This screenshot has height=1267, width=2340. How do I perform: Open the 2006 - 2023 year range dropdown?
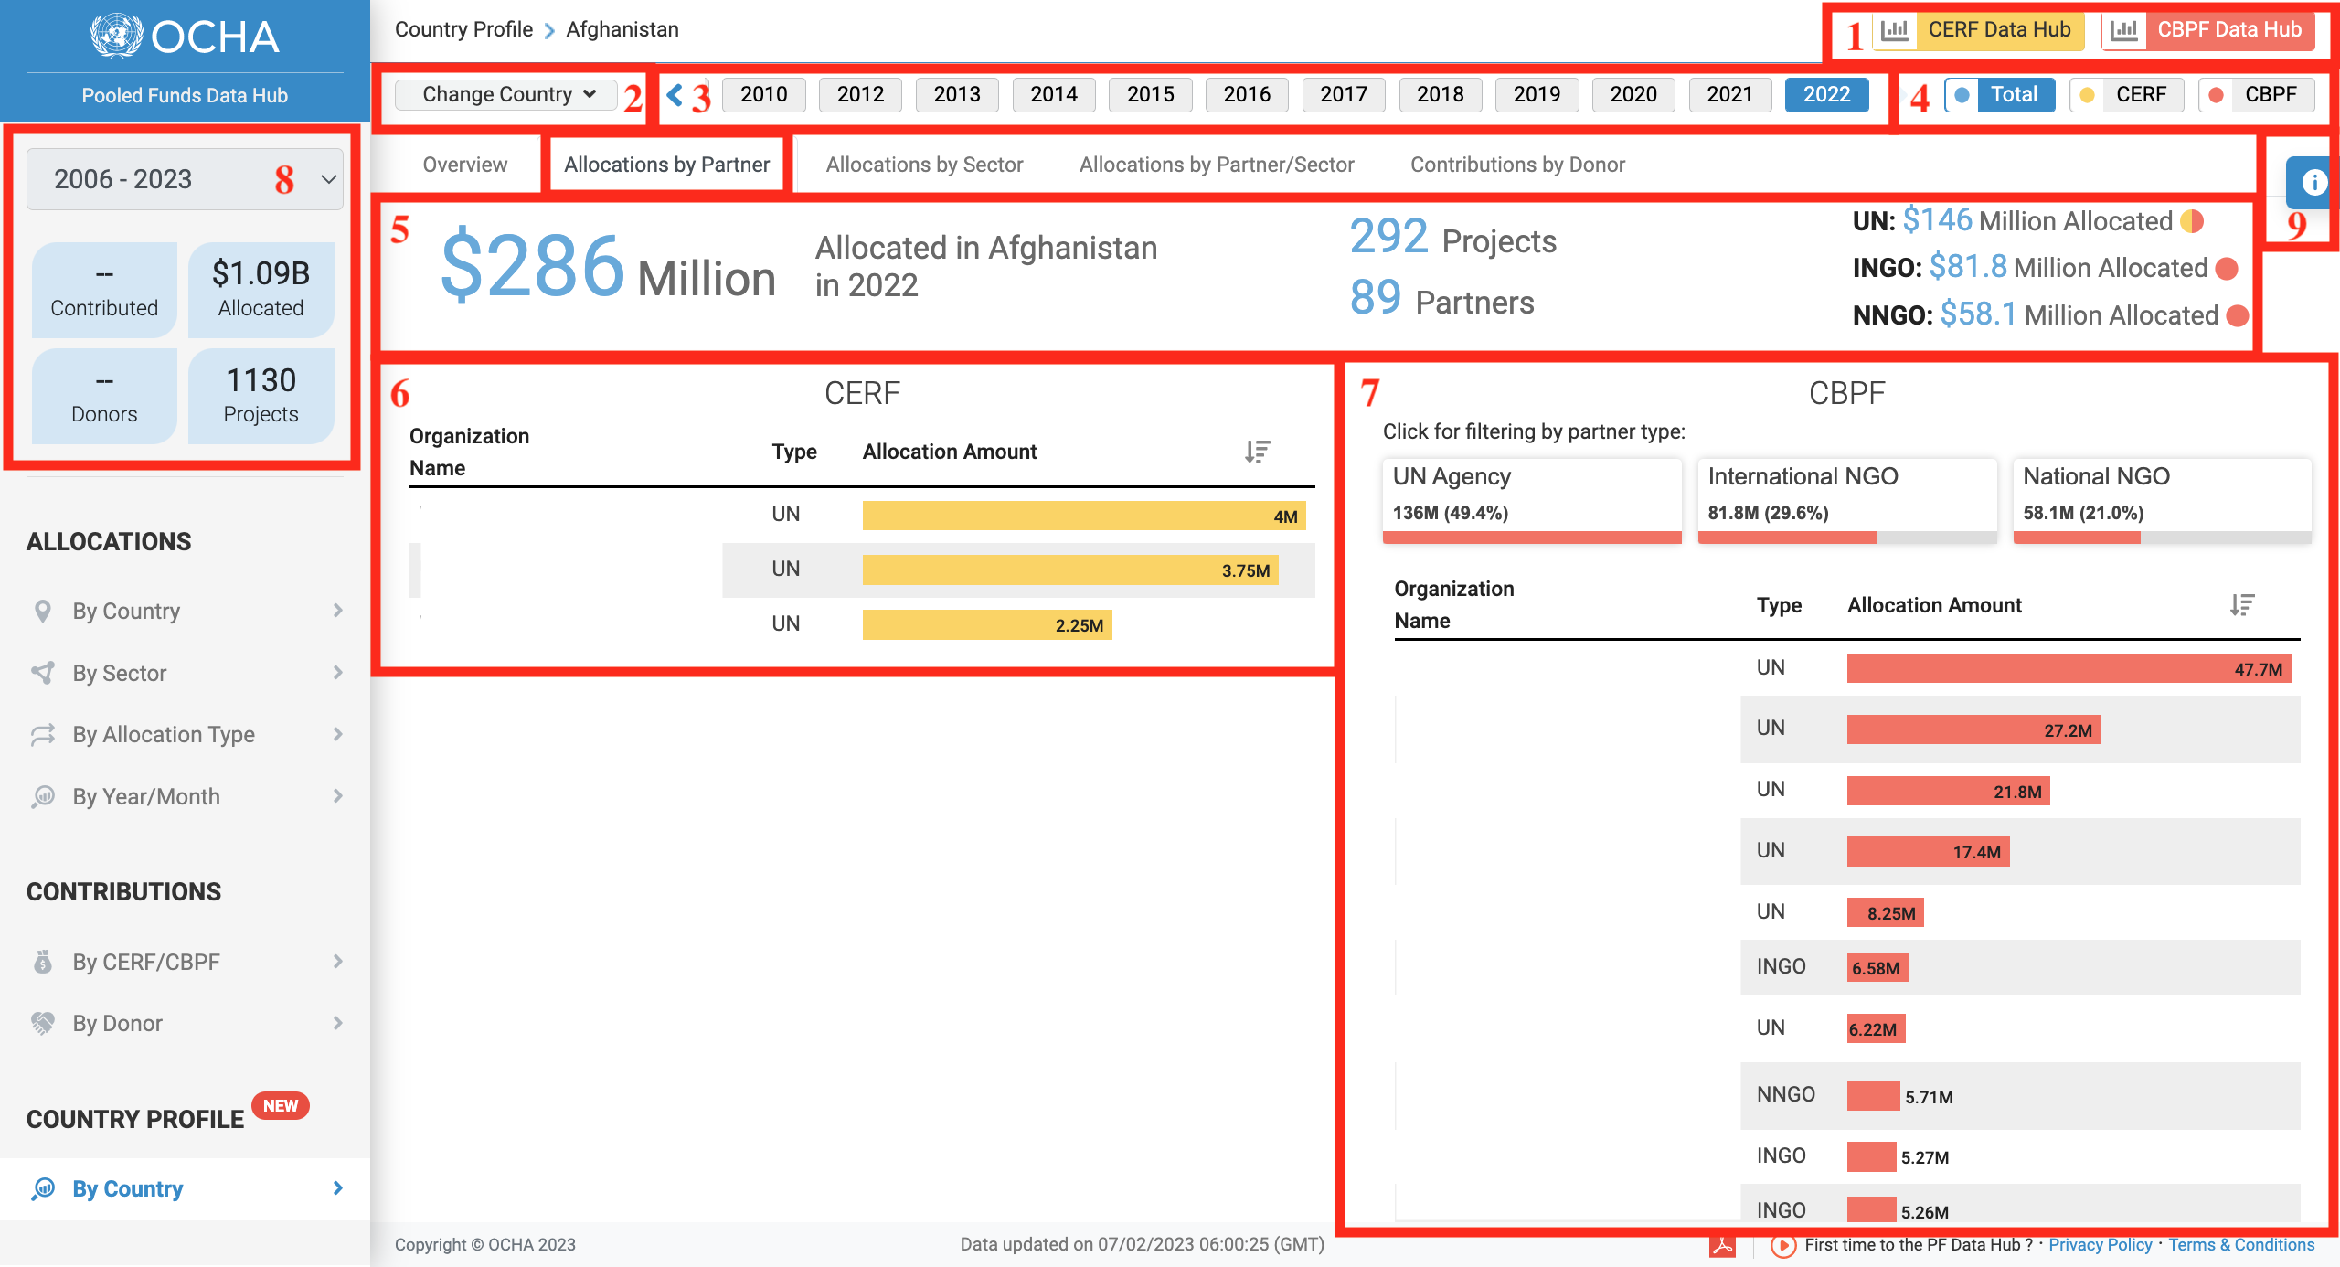pos(185,179)
